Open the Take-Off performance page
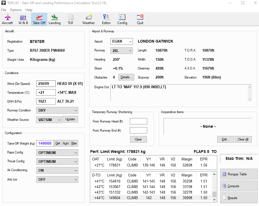This screenshot has width=259, height=206. pyautogui.click(x=39, y=19)
